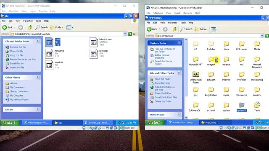Select the networks file
The image size is (269, 151).
pyautogui.click(x=55, y=53)
